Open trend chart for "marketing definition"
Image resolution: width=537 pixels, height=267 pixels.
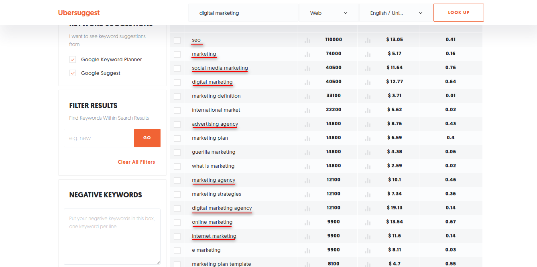tap(307, 96)
